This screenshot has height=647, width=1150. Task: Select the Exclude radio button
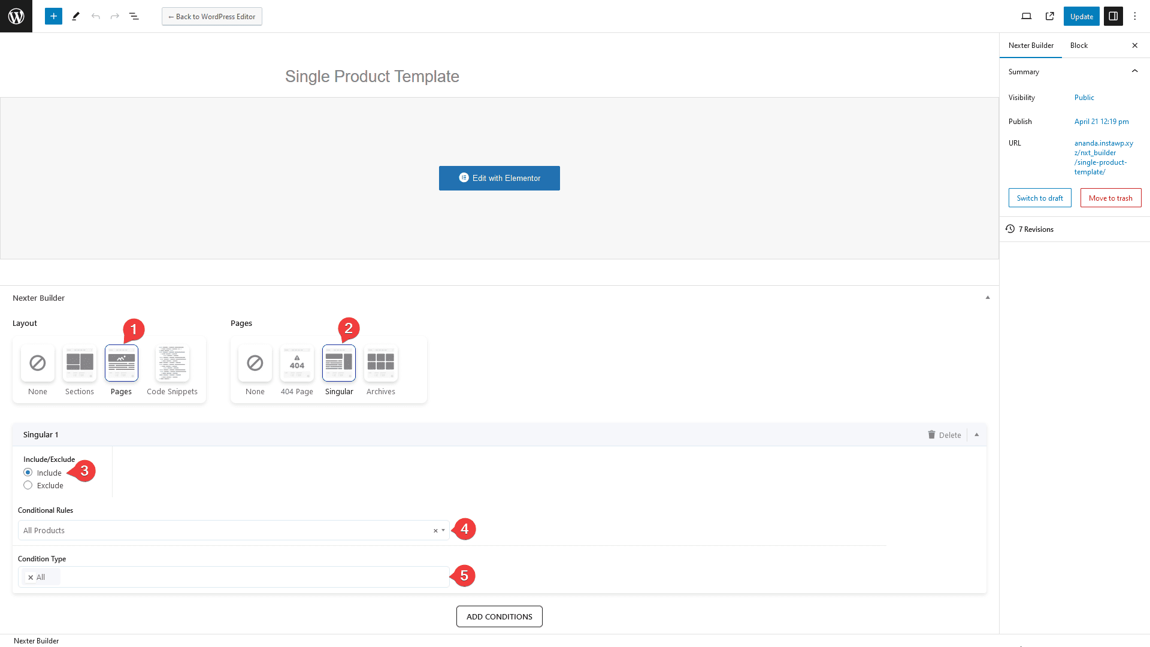[28, 484]
